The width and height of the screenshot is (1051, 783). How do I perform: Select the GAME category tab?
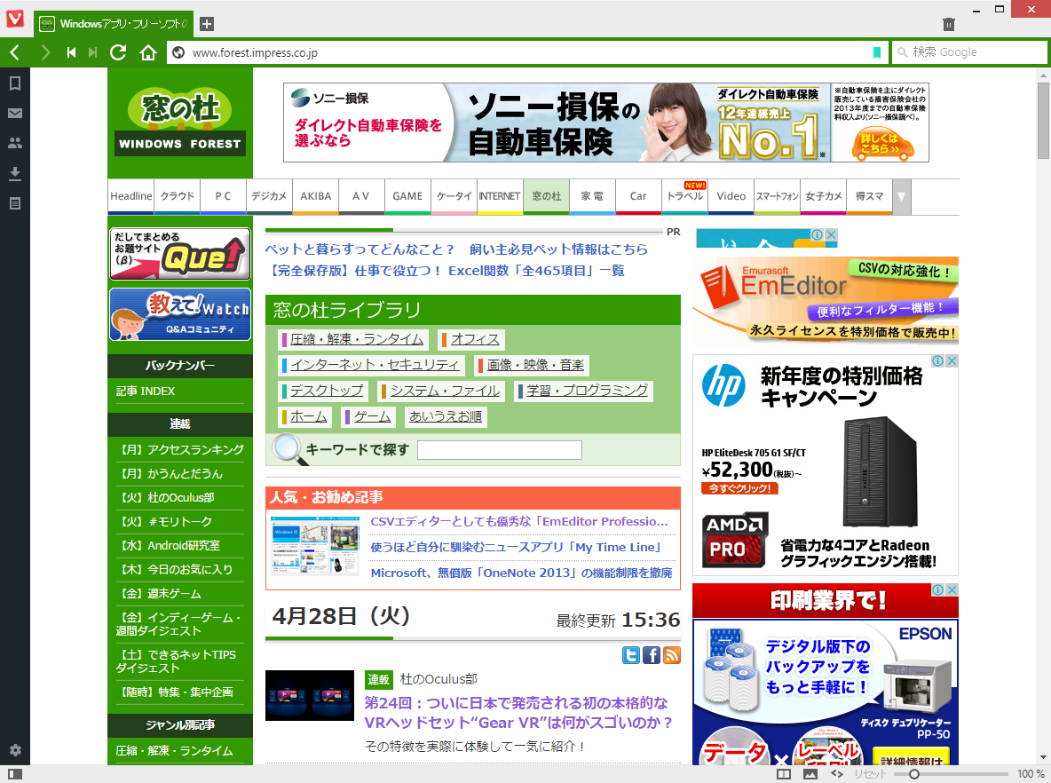[407, 196]
